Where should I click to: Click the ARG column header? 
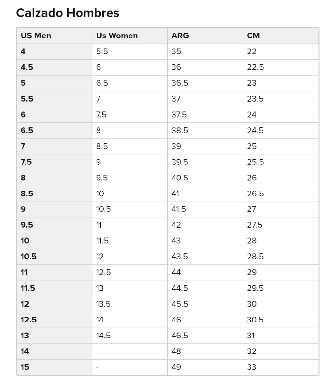180,36
